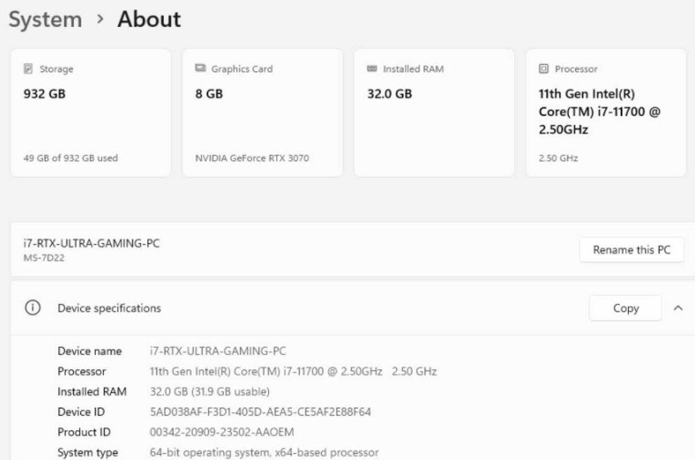Go back to System breadcrumb
Image resolution: width=695 pixels, height=460 pixels.
coord(45,19)
